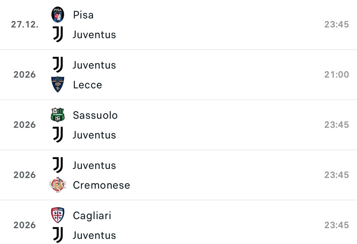Screen dimensions: 357x244
Task: Open the Cremonese club crest
Action: click(x=58, y=185)
